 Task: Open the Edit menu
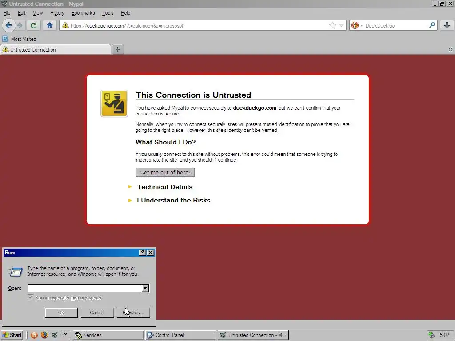coord(21,13)
